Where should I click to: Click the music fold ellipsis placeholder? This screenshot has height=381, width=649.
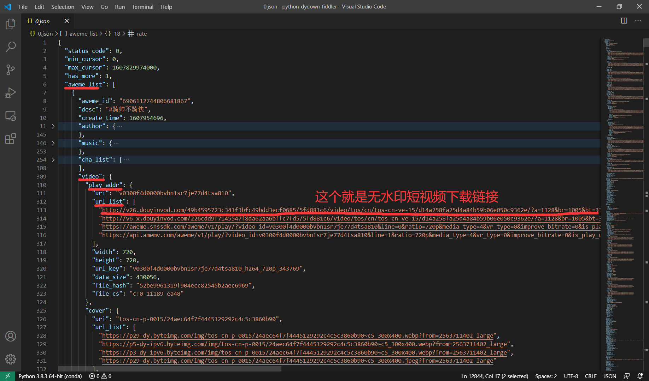pyautogui.click(x=116, y=143)
